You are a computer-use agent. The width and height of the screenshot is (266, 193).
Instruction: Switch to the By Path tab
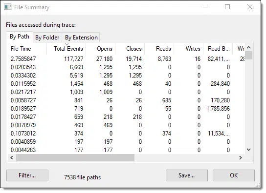tap(20, 37)
